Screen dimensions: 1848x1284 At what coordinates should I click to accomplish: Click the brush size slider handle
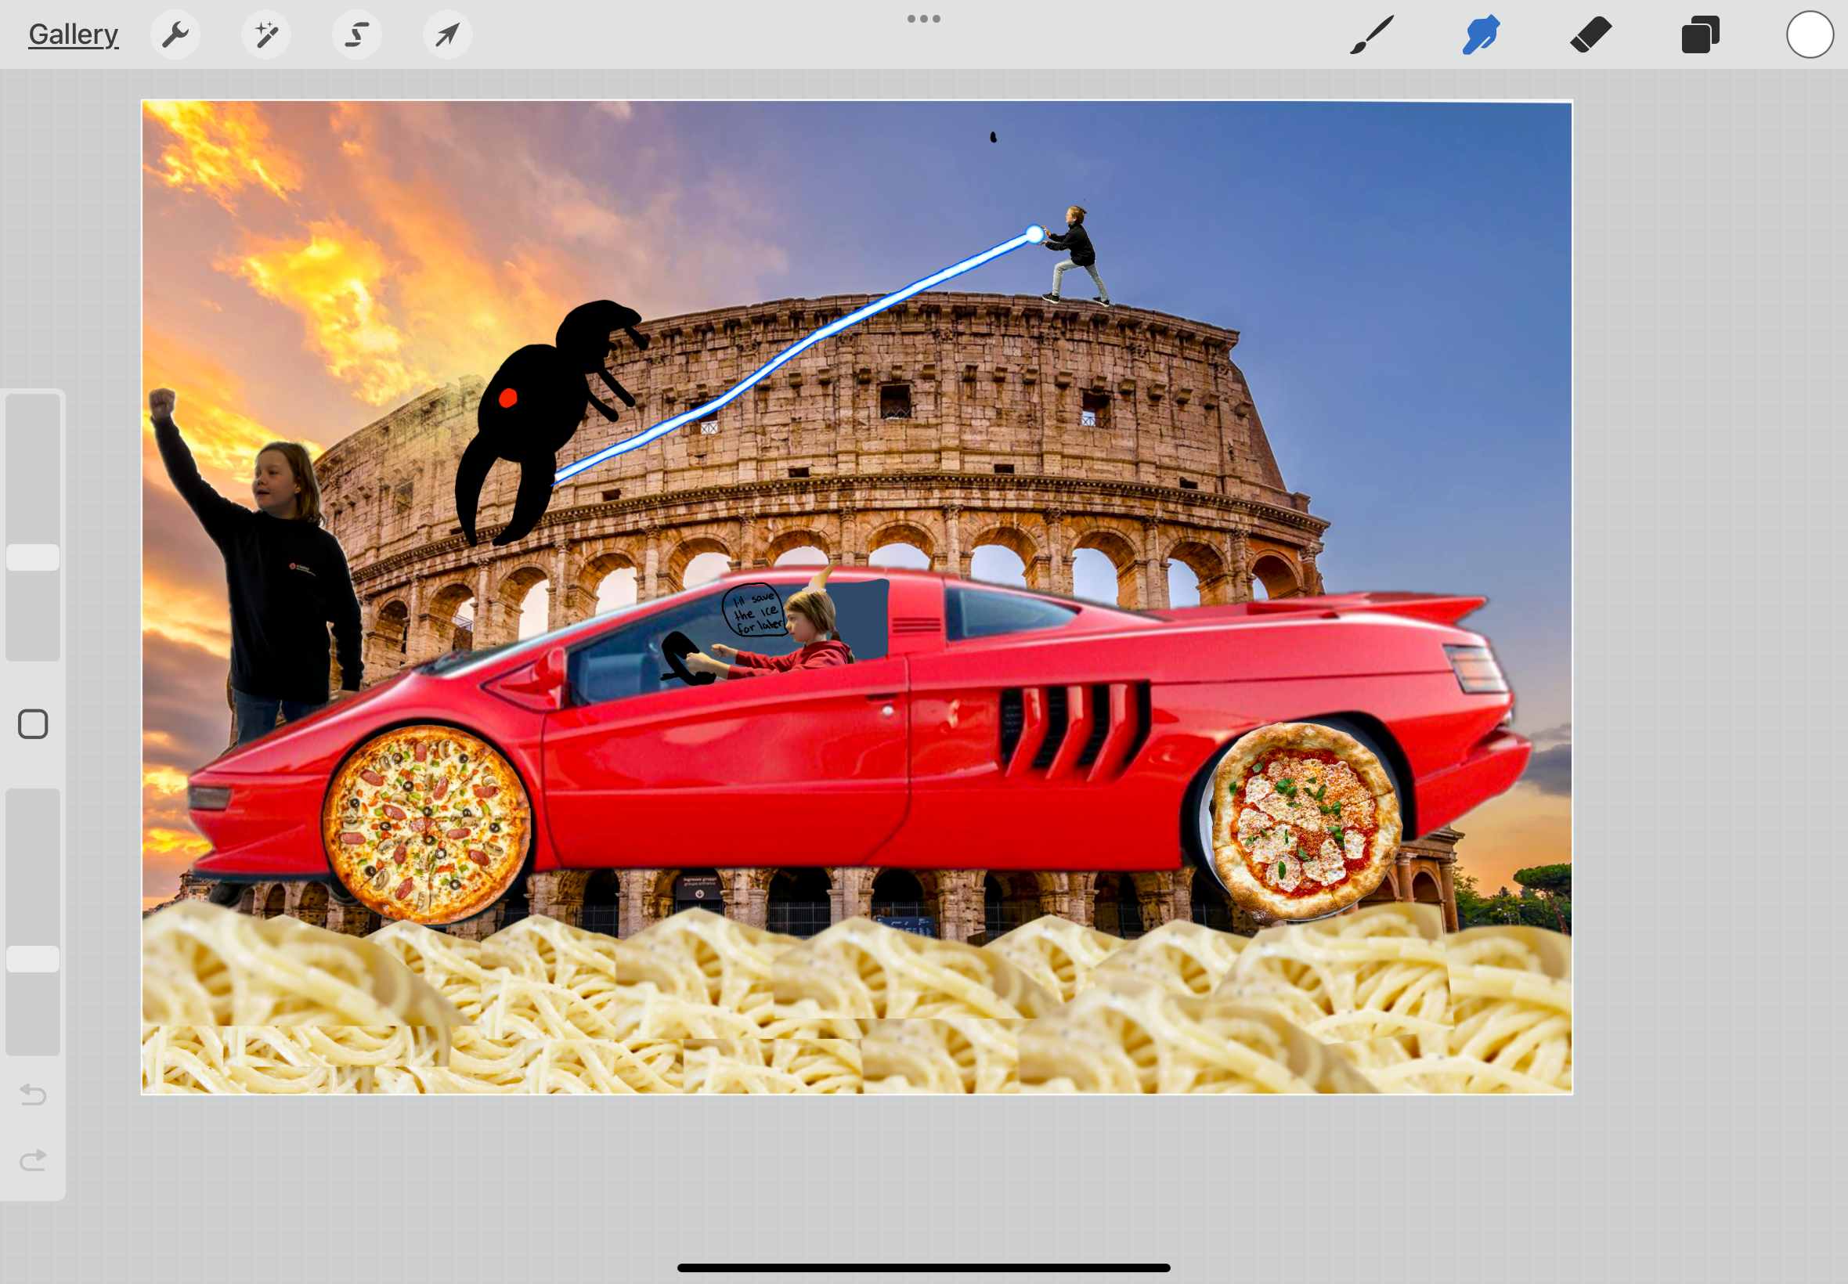click(33, 557)
